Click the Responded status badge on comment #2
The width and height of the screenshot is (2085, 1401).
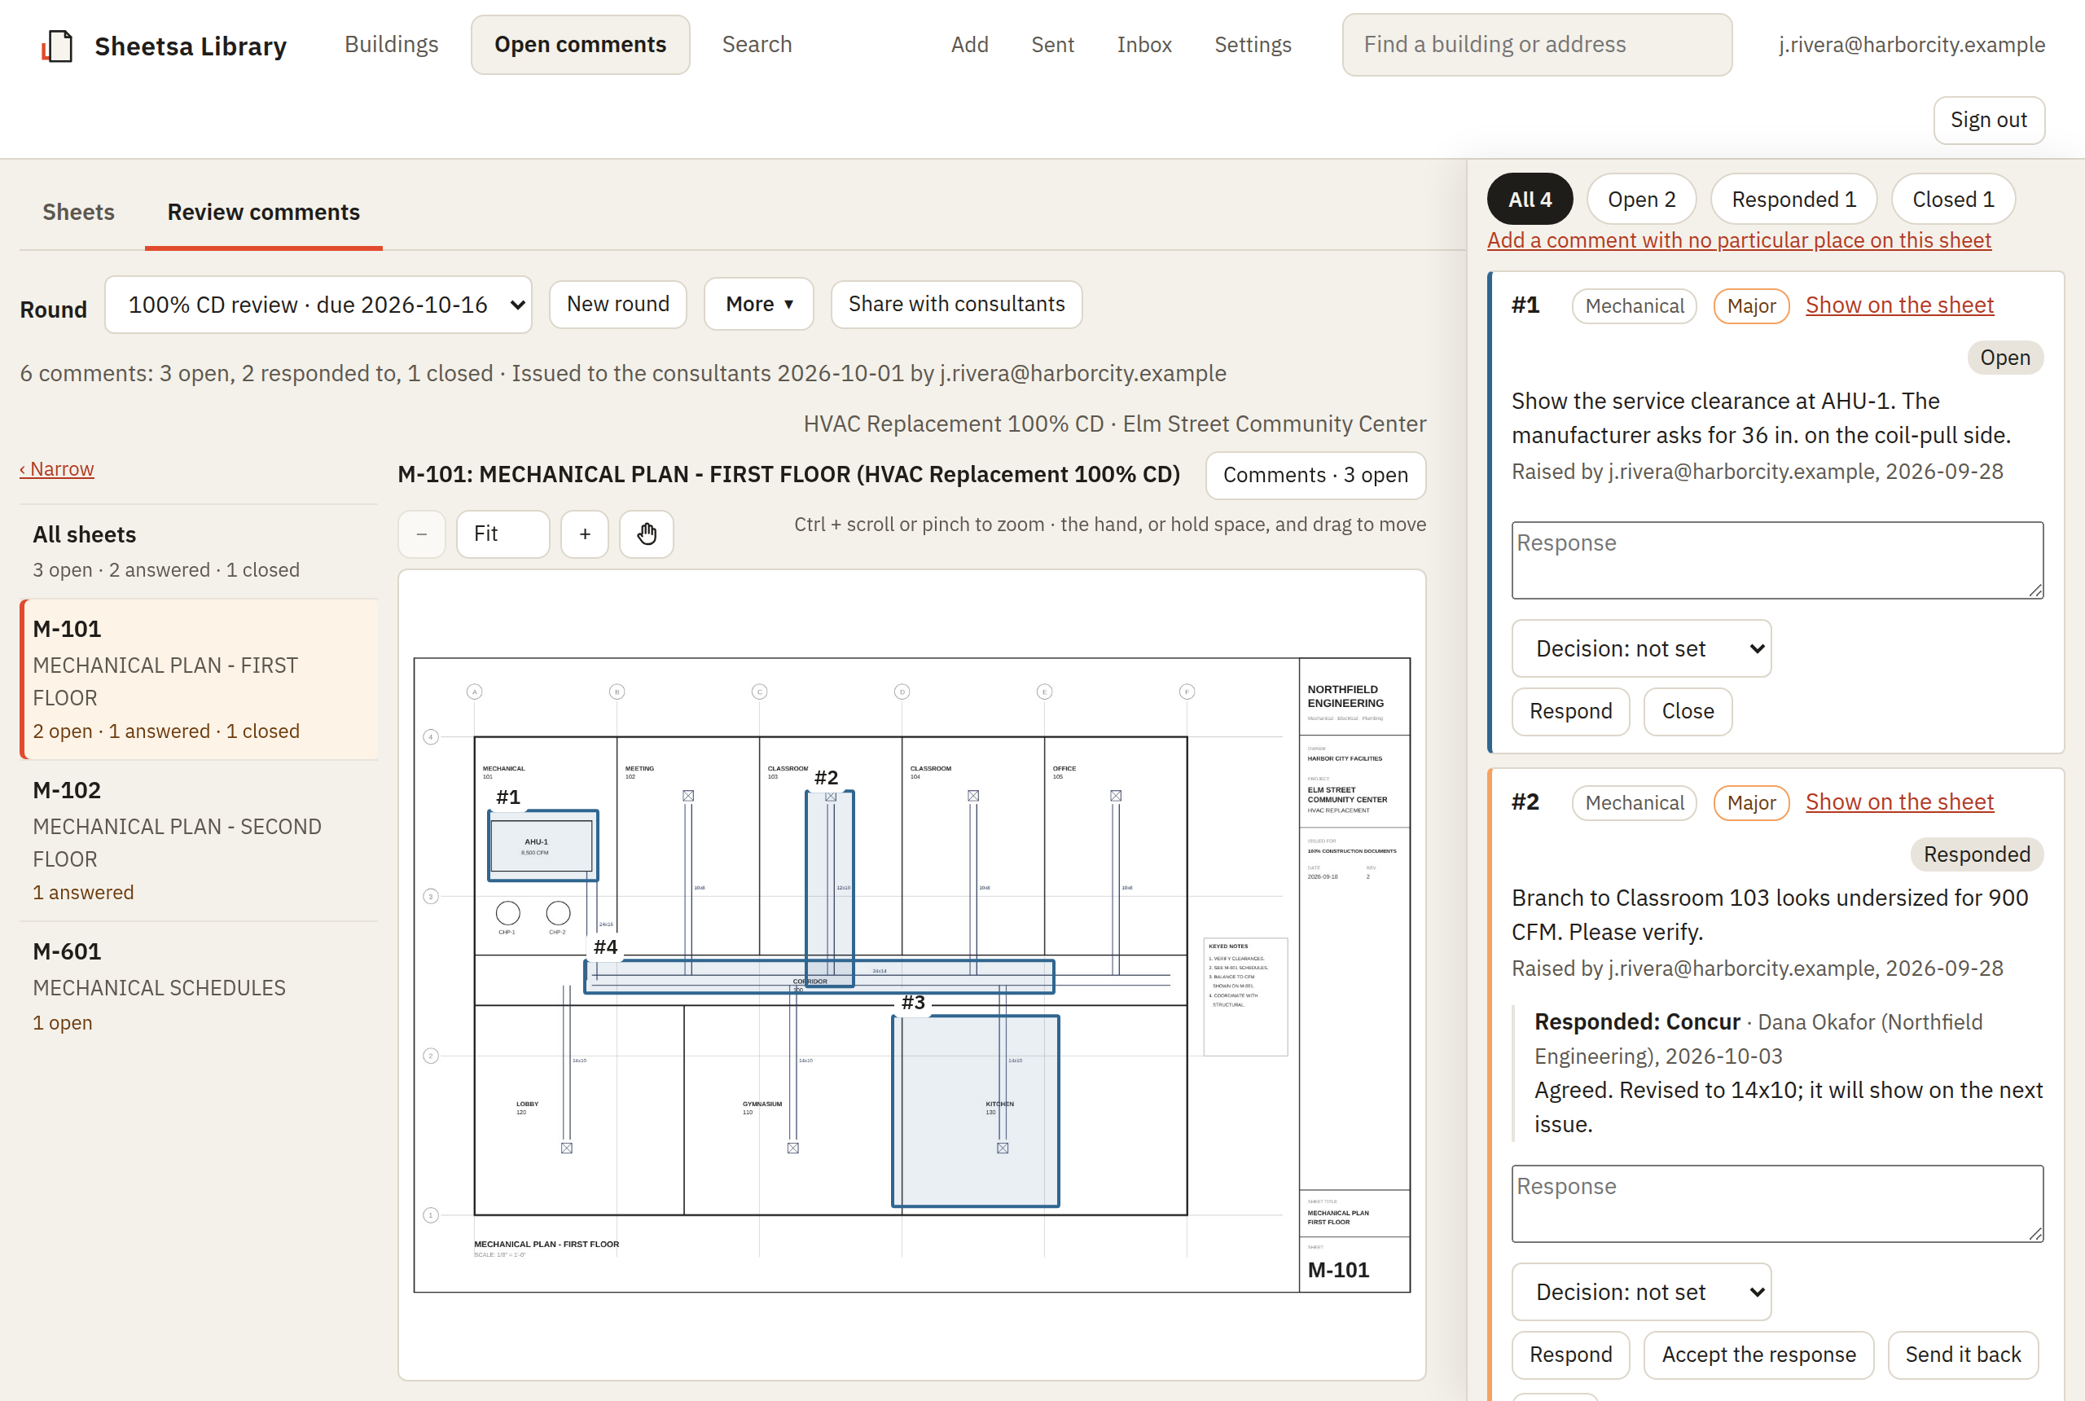(x=1976, y=854)
